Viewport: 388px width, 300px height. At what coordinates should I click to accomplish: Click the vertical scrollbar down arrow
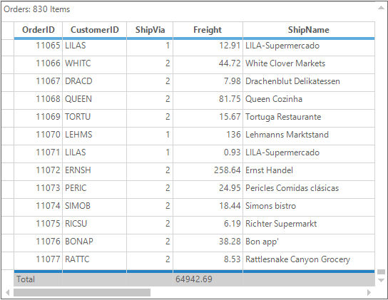(x=381, y=281)
